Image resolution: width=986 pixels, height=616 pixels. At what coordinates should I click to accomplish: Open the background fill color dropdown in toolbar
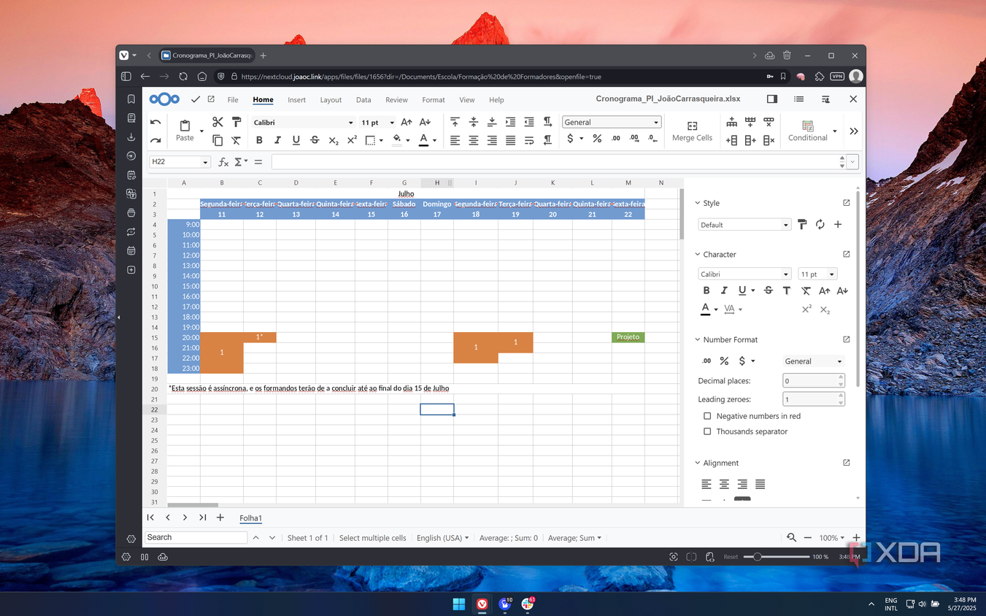click(x=407, y=140)
